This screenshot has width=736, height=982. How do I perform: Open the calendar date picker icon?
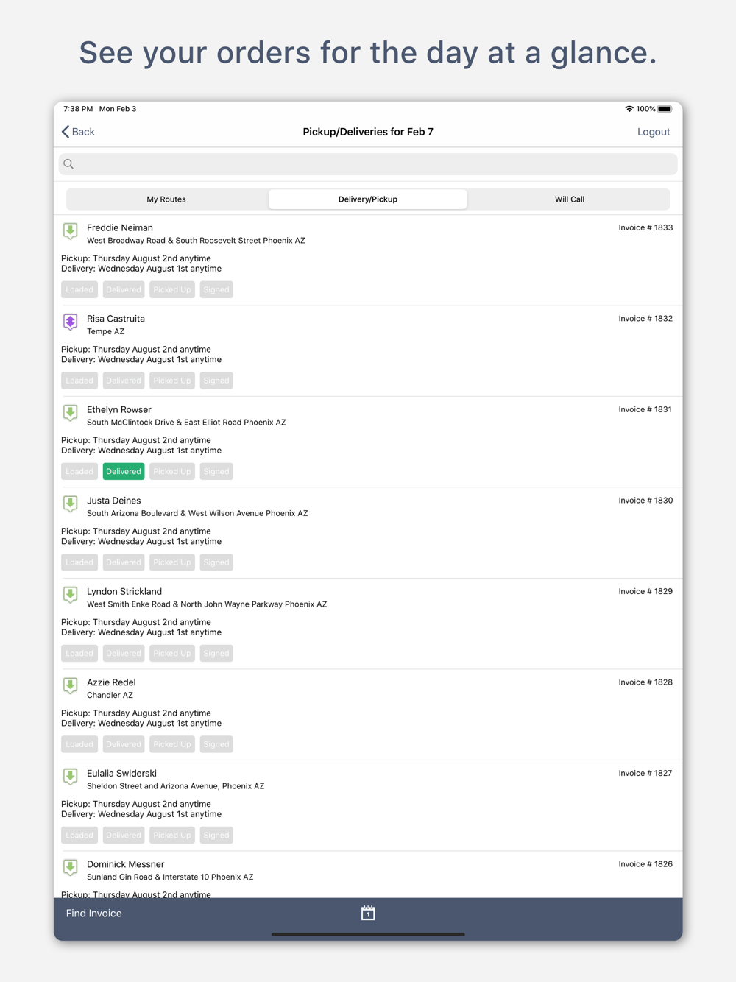tap(368, 914)
